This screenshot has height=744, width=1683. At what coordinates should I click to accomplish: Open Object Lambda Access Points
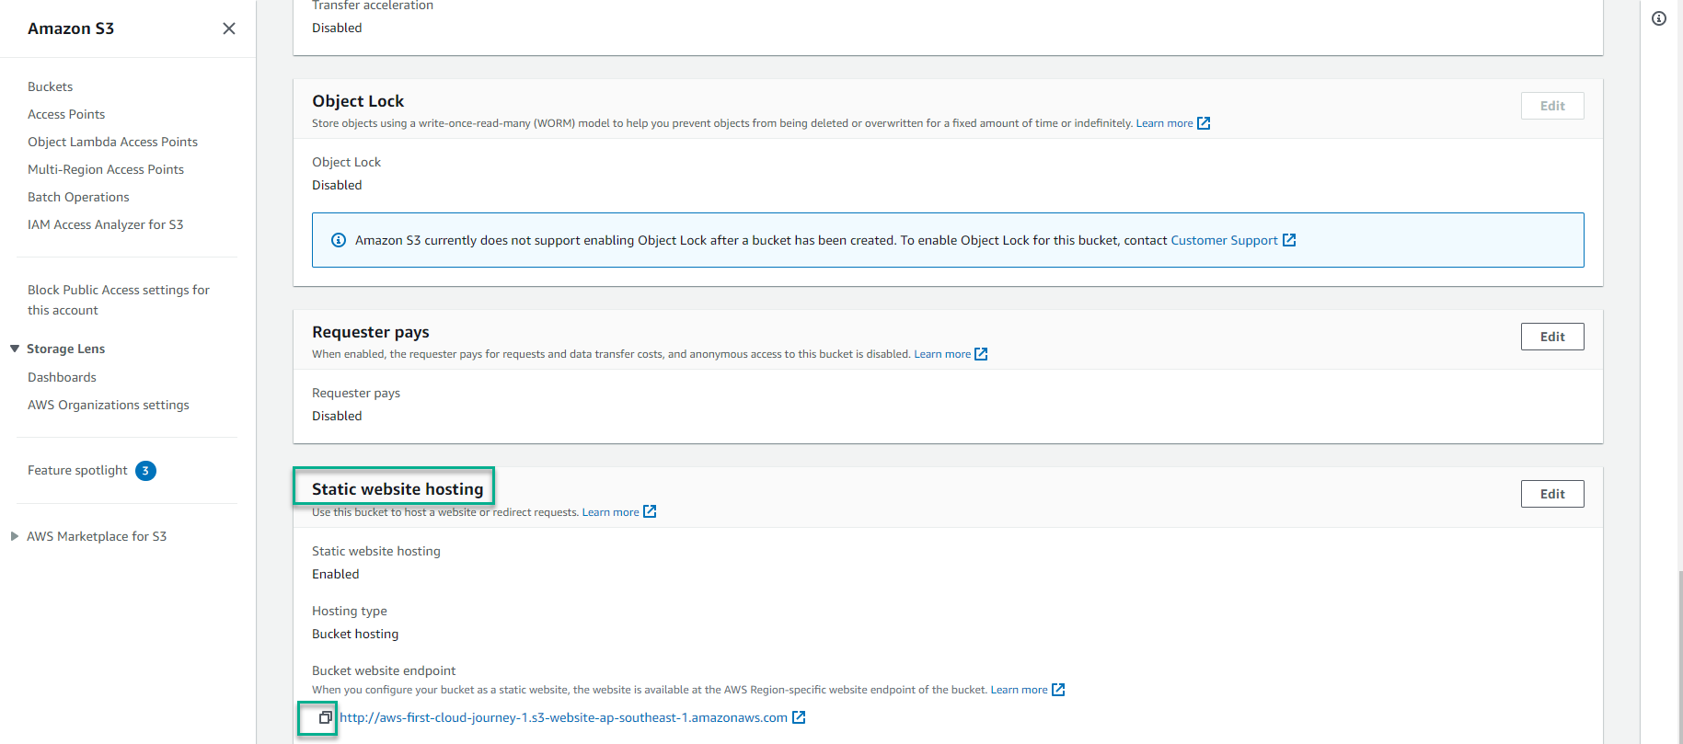click(x=112, y=142)
